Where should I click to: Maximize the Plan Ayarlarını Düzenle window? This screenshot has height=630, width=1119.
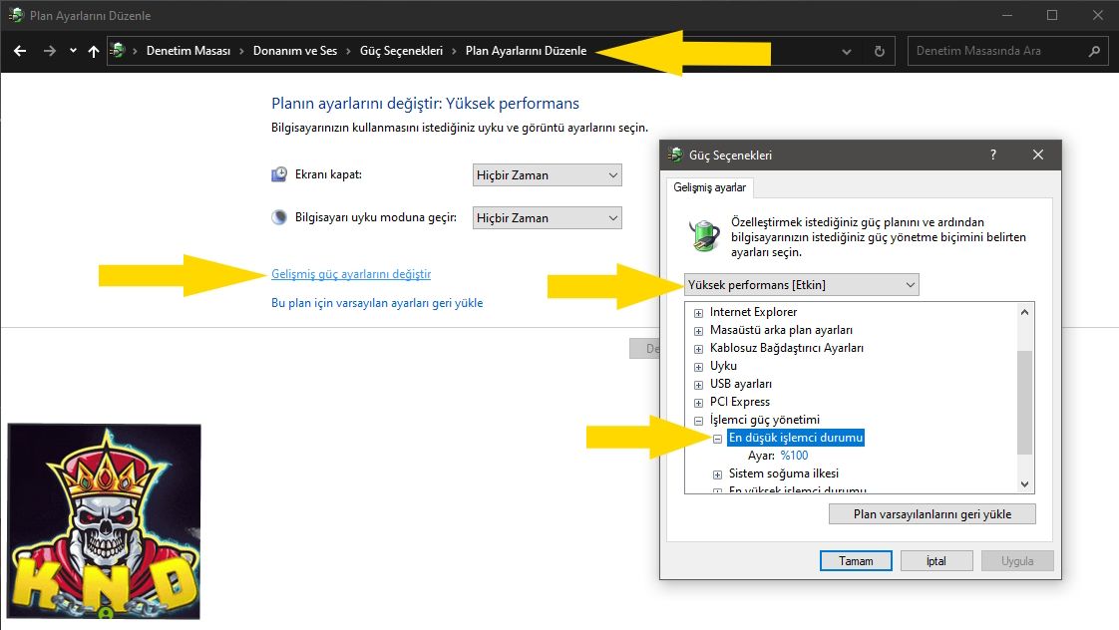tap(1052, 15)
